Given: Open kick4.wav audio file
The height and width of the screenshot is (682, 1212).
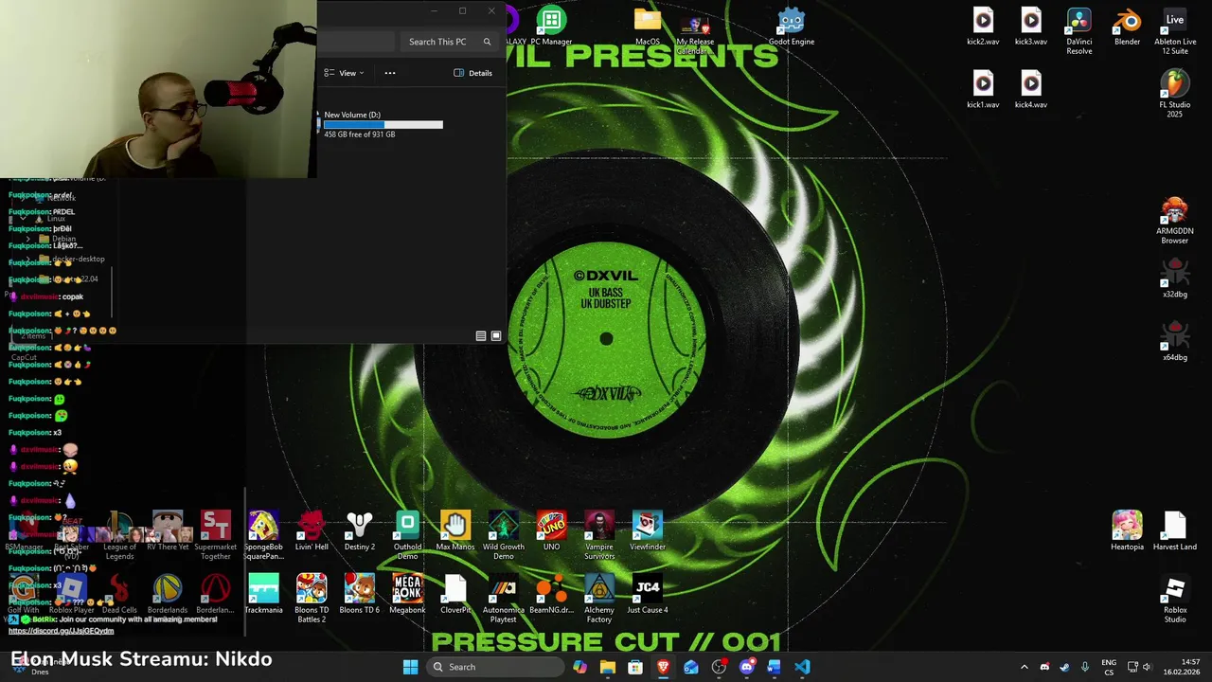Looking at the screenshot, I should 1031,90.
